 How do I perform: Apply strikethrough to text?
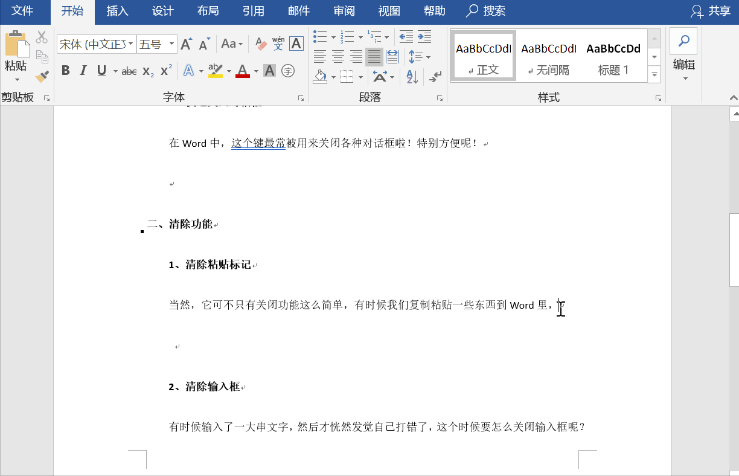129,71
